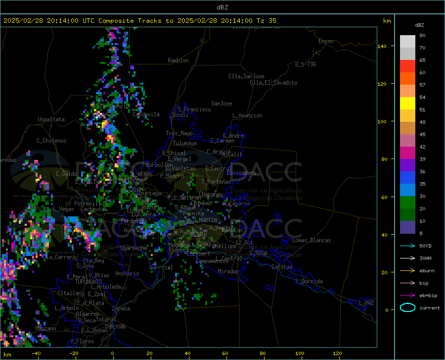Click the V_Flores place label

(82, 341)
